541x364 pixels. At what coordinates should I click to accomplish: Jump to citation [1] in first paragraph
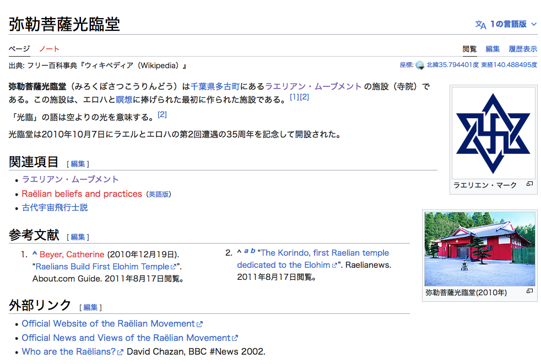pos(294,97)
